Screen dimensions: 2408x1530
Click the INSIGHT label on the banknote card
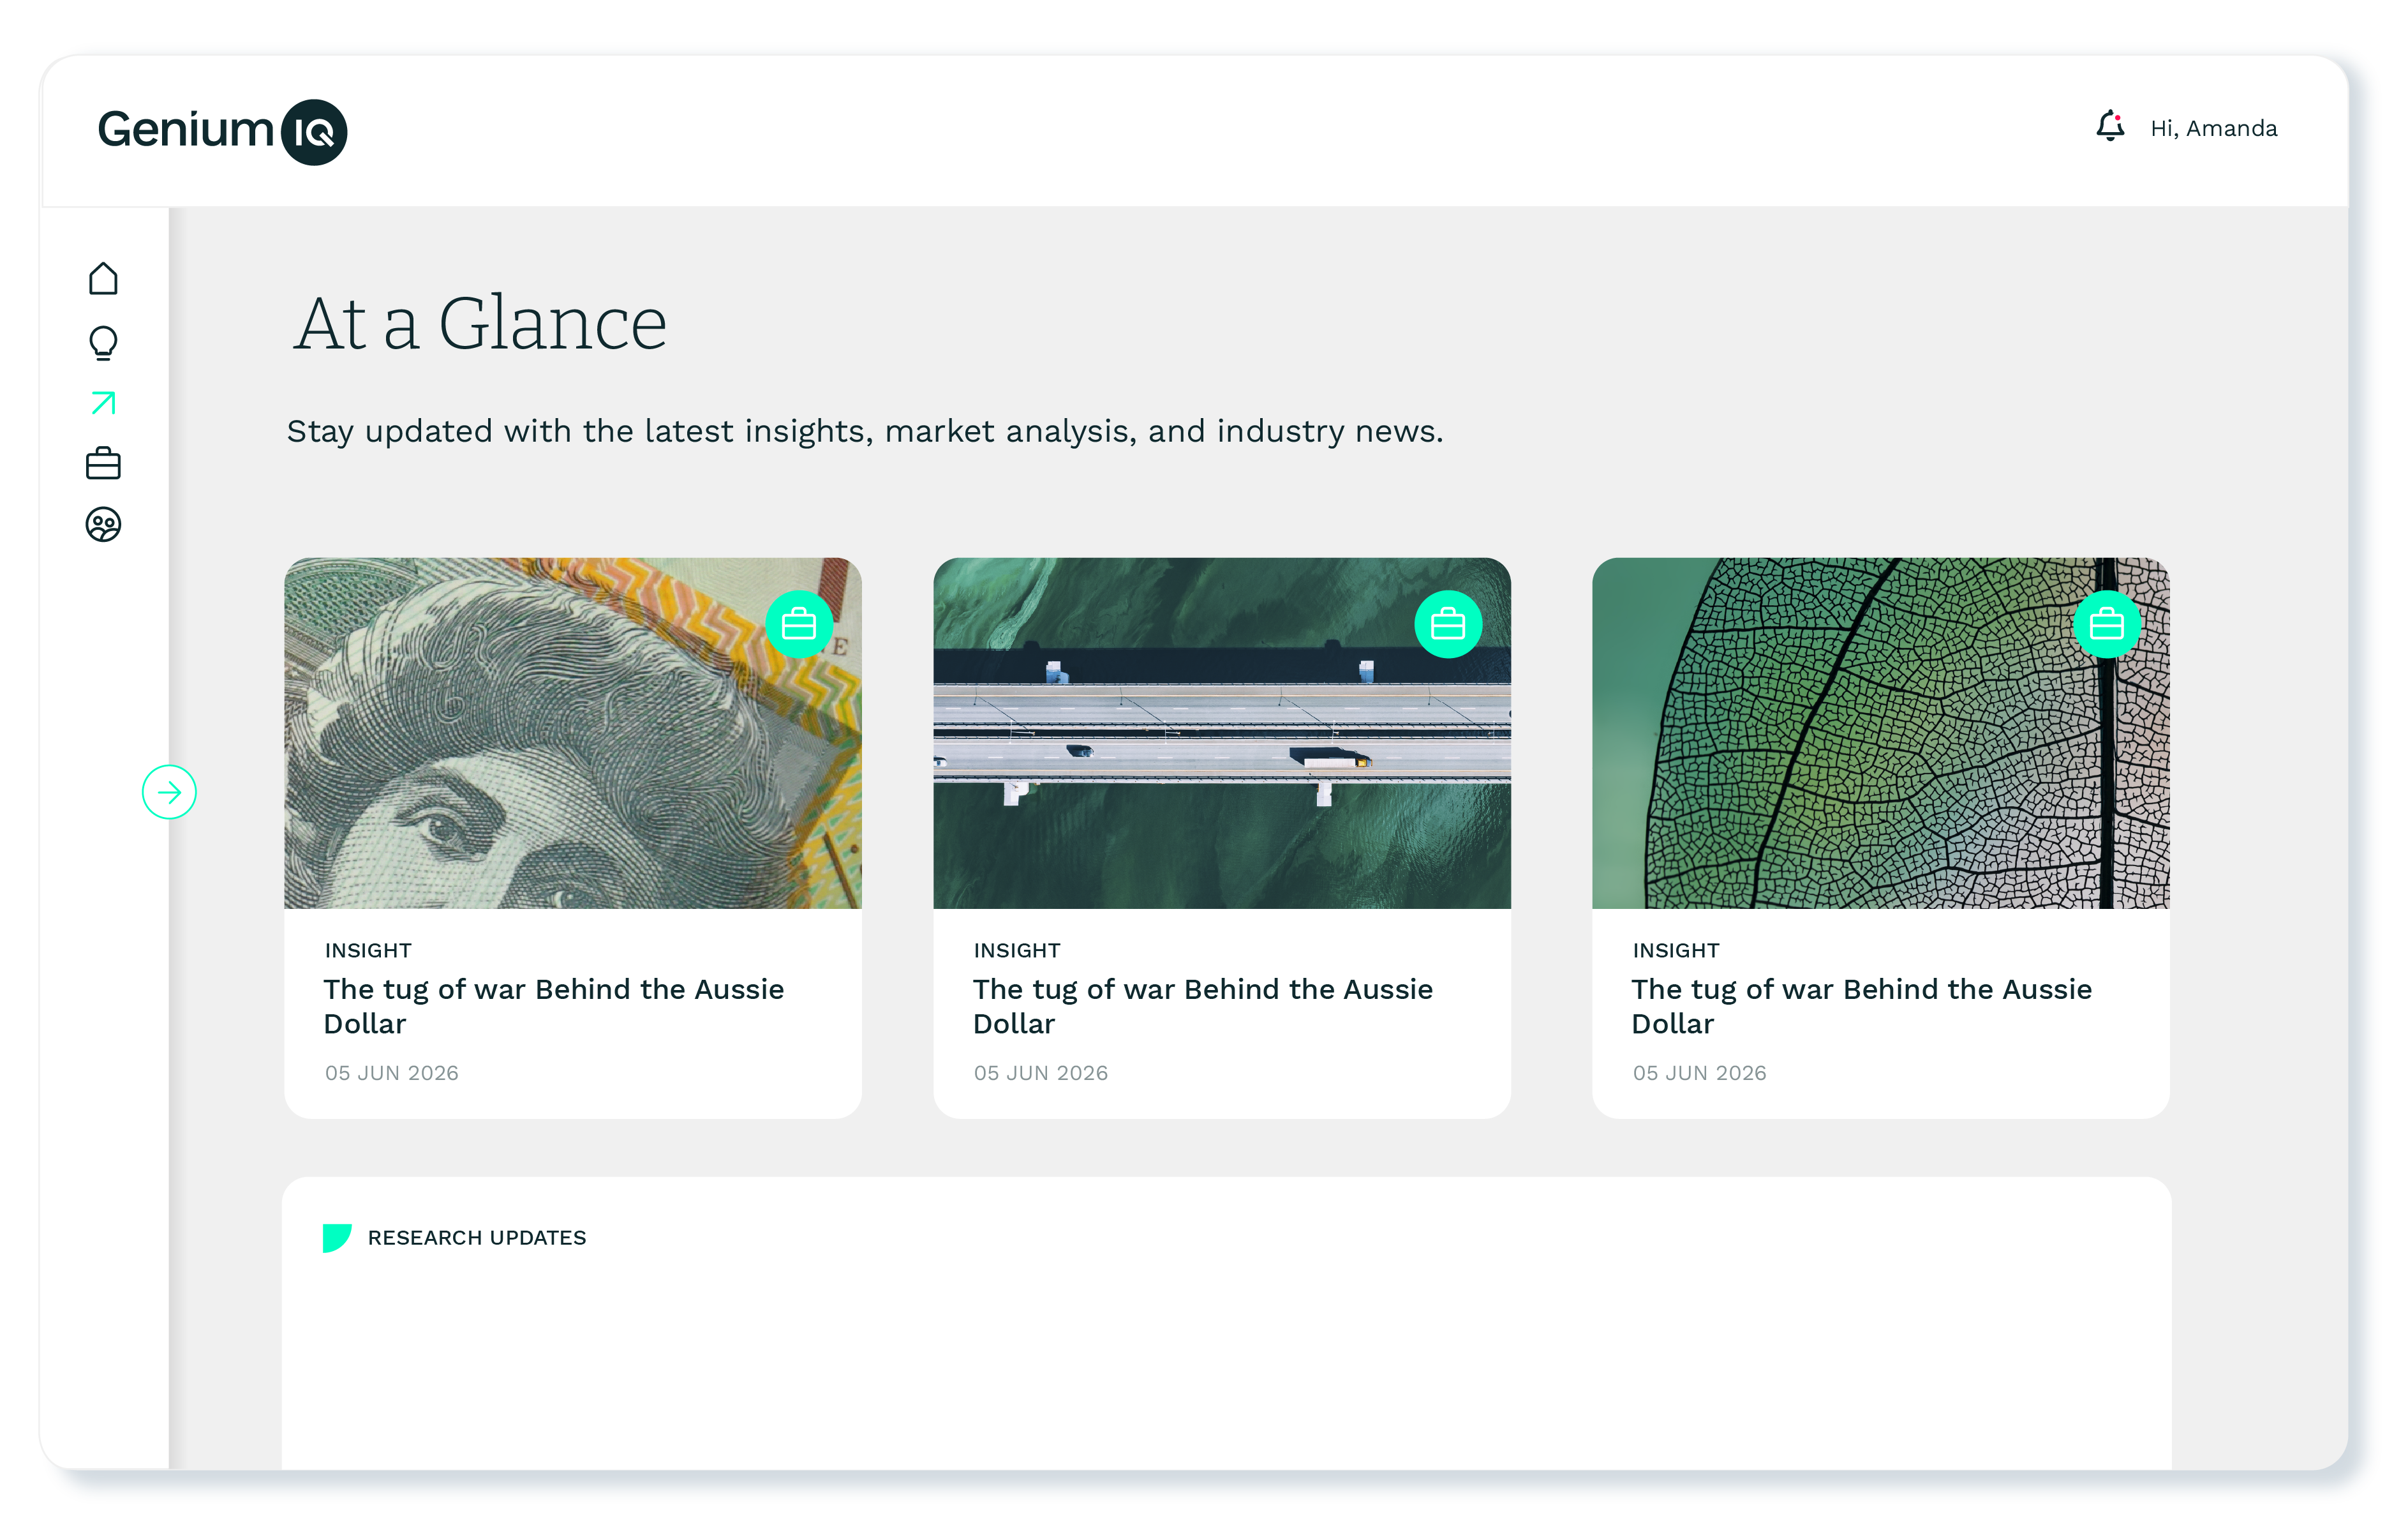[368, 950]
